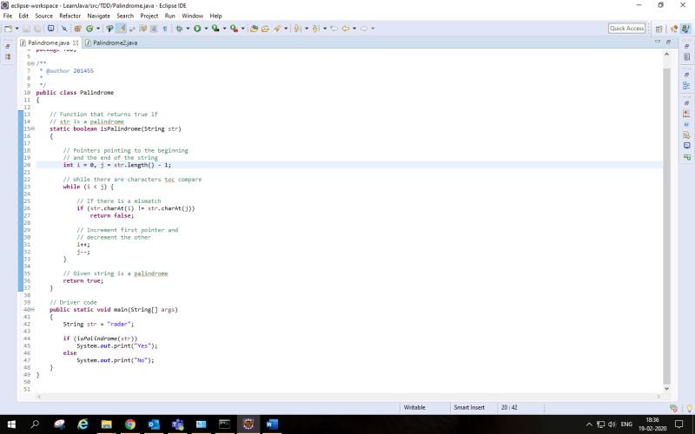Toggle Word Wrap in editor toolbar
The image size is (695, 434).
click(142, 29)
